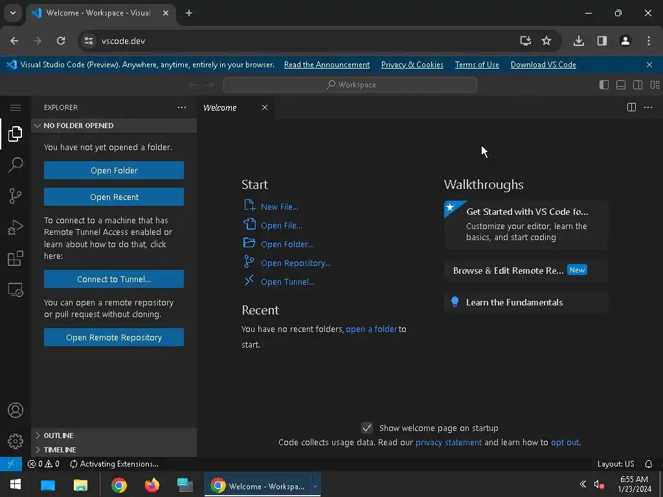Open Terms of Use link
This screenshot has width=663, height=497.
(477, 65)
